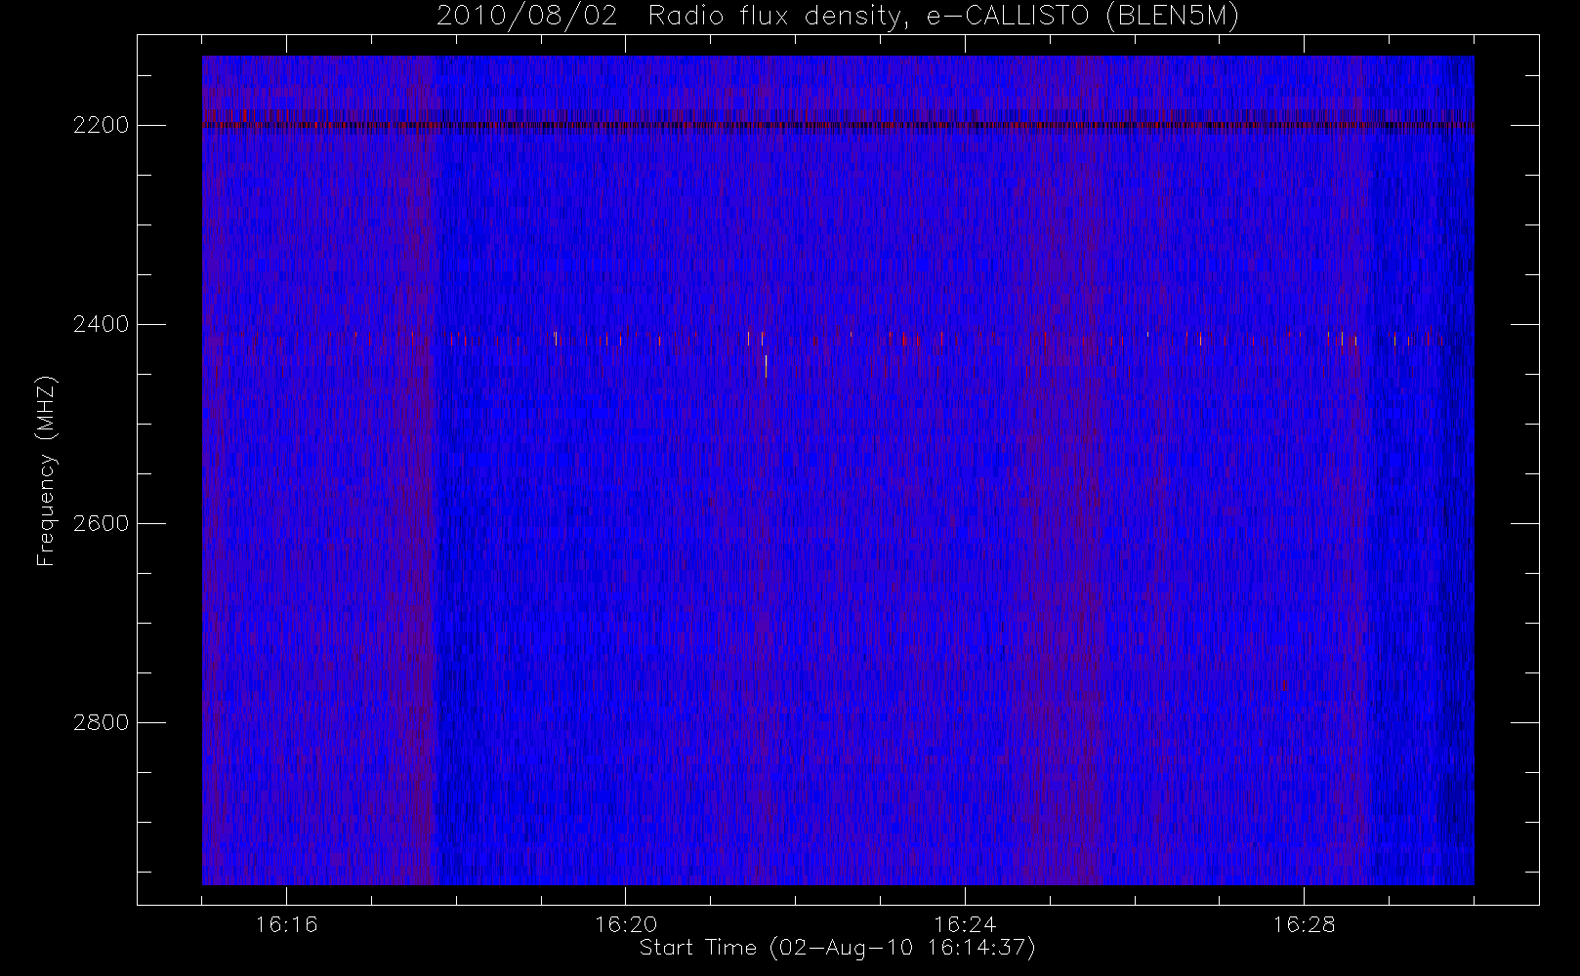The height and width of the screenshot is (976, 1580).
Task: Click the 'Start Time (02-Aug-10 16:14:37)' label
Action: [x=837, y=948]
